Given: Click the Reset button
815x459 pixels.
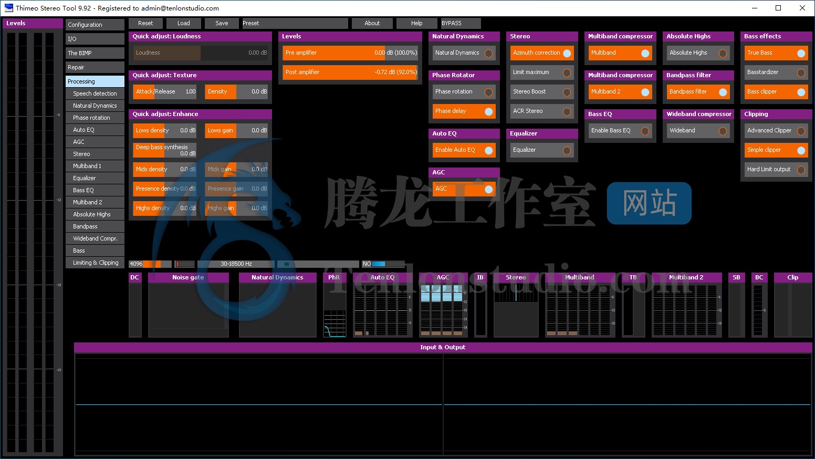Looking at the screenshot, I should point(145,23).
